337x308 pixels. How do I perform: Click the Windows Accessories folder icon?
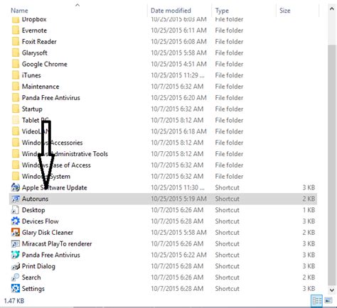[16, 143]
